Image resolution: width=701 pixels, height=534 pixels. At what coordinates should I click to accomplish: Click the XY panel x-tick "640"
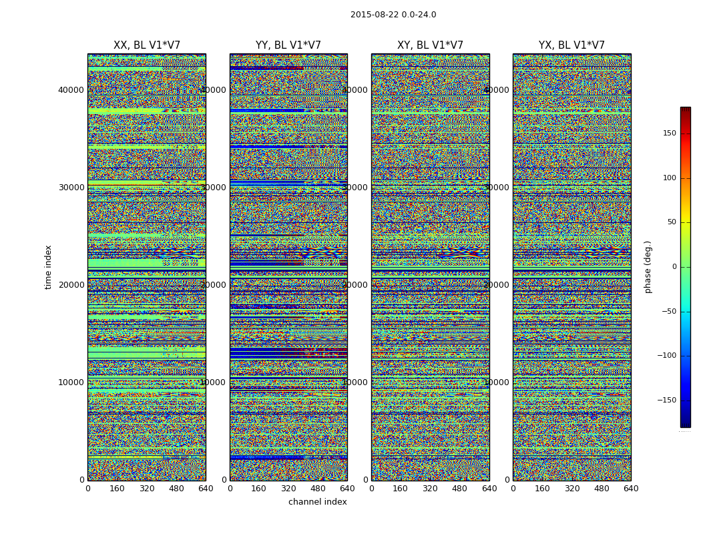[x=489, y=489]
